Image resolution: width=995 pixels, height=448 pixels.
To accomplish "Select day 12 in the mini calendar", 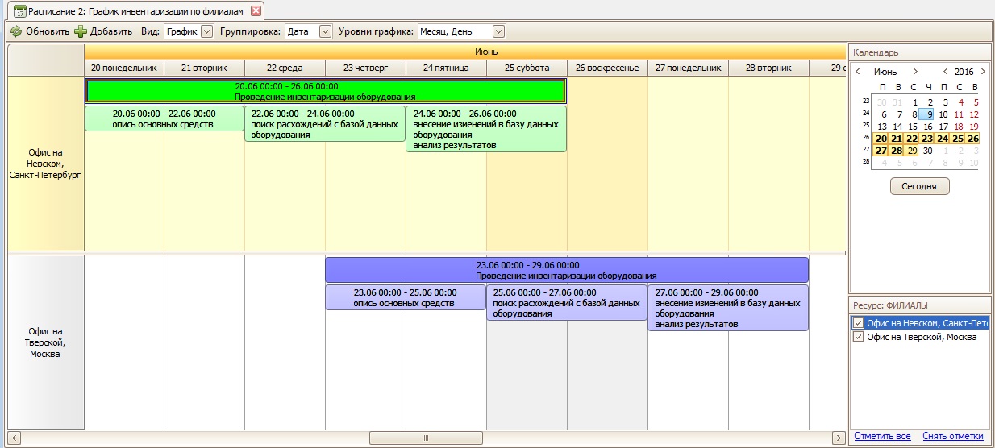I will pos(973,114).
